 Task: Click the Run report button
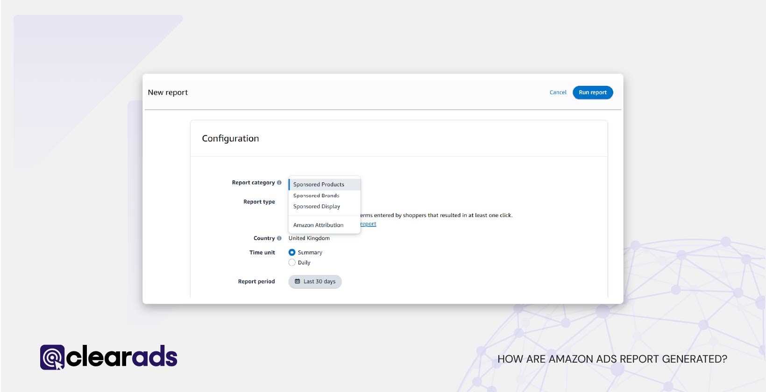click(593, 92)
